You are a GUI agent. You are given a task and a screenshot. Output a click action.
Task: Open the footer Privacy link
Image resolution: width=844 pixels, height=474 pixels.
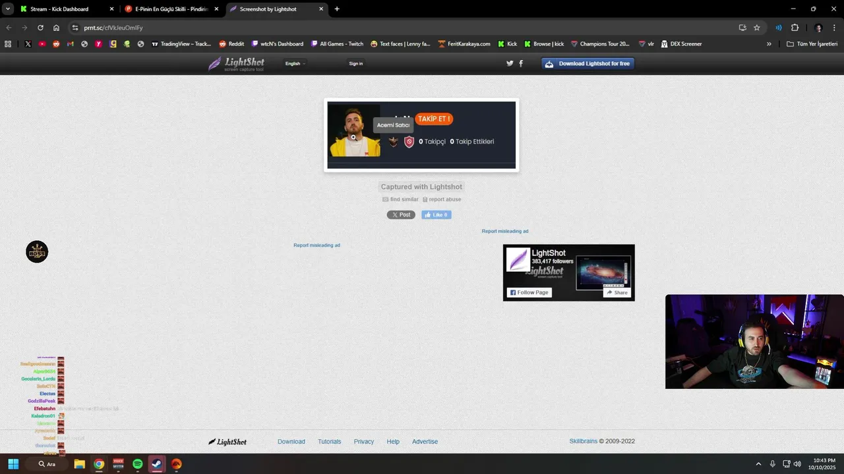(364, 442)
